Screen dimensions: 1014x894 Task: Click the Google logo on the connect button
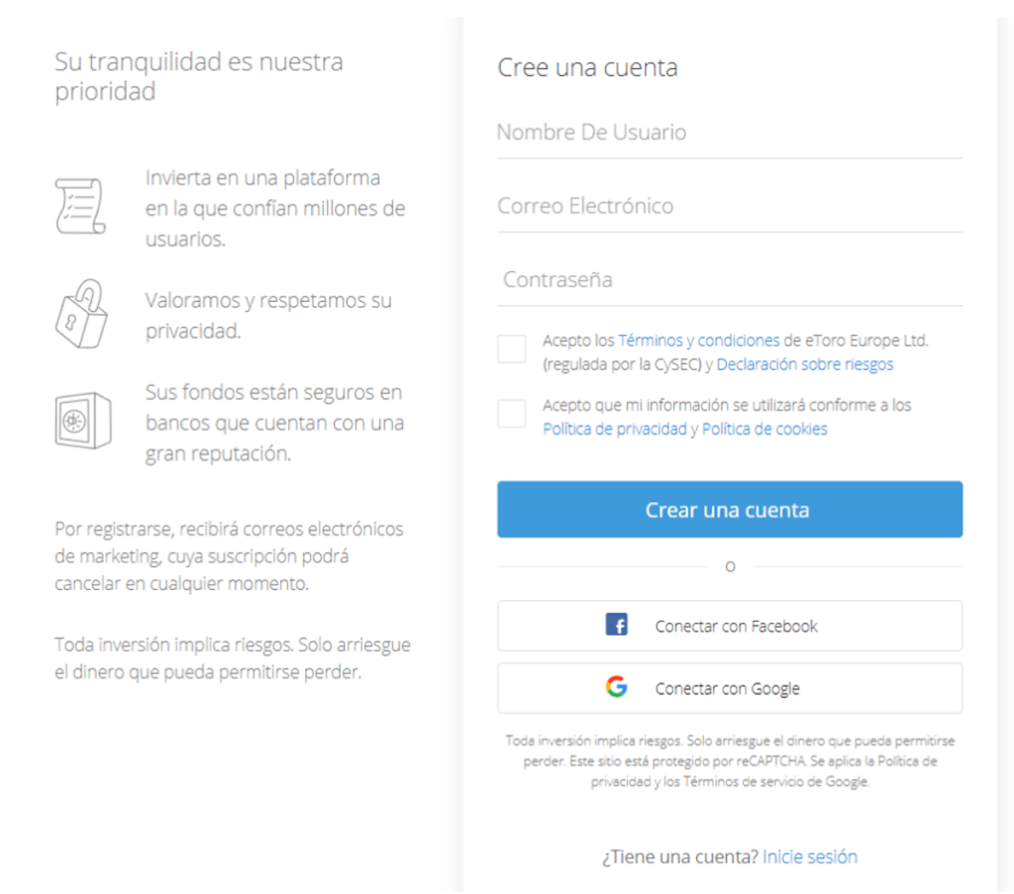pyautogui.click(x=616, y=687)
